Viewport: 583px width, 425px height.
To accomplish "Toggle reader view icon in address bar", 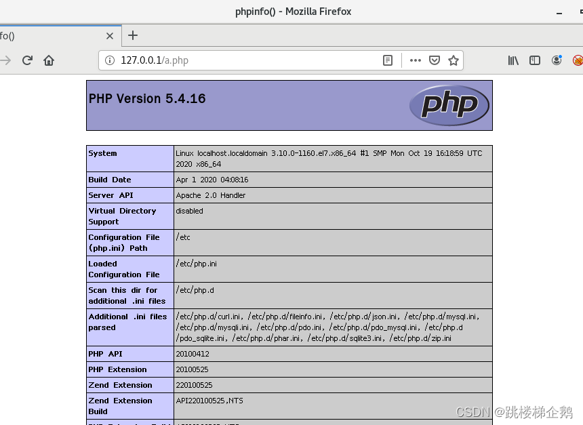I will (x=388, y=60).
